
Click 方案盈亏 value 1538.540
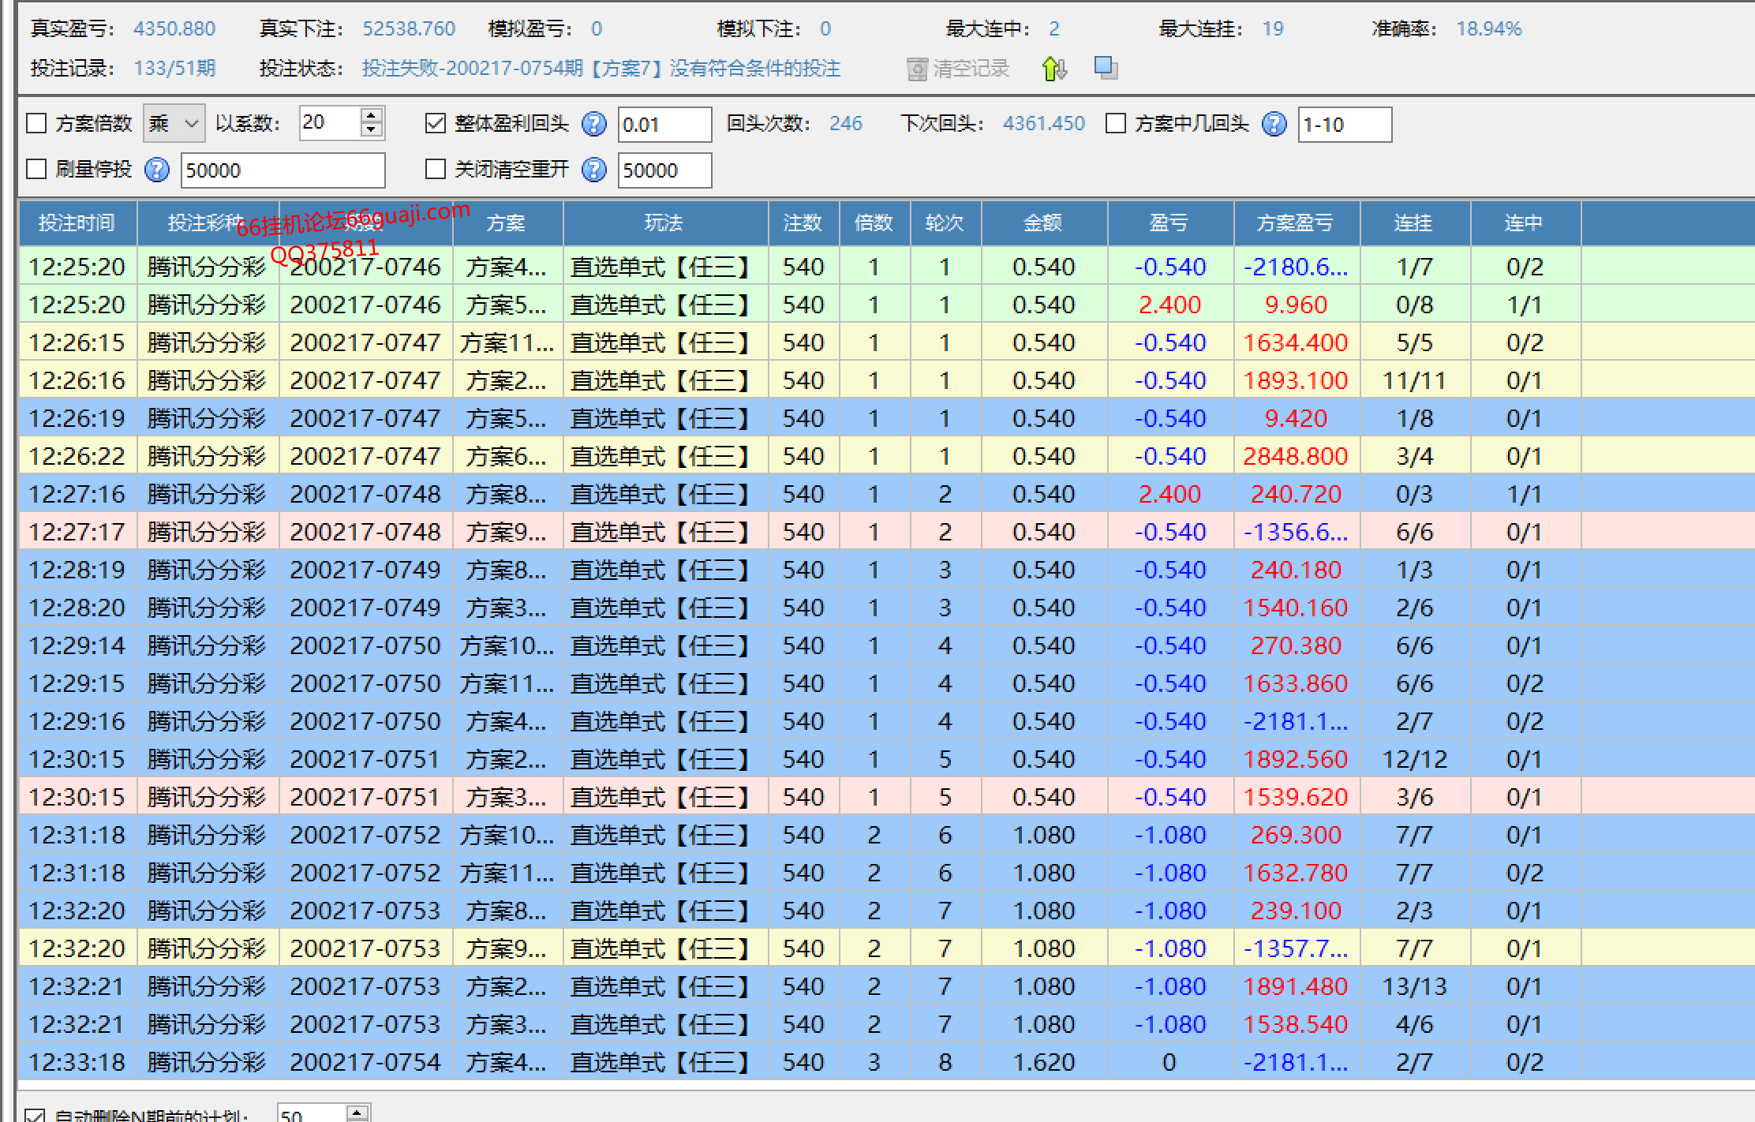(x=1296, y=1024)
